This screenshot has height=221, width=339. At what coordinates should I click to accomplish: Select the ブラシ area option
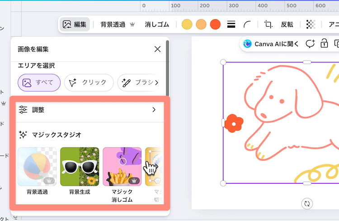coord(138,83)
